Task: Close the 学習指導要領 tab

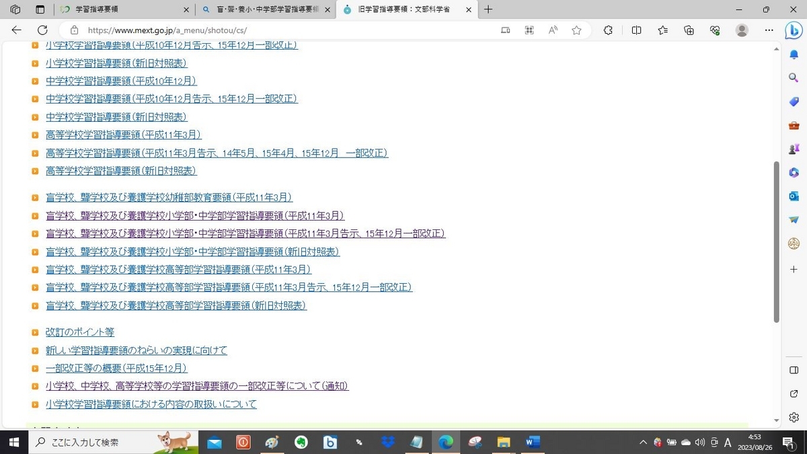Action: pyautogui.click(x=186, y=9)
